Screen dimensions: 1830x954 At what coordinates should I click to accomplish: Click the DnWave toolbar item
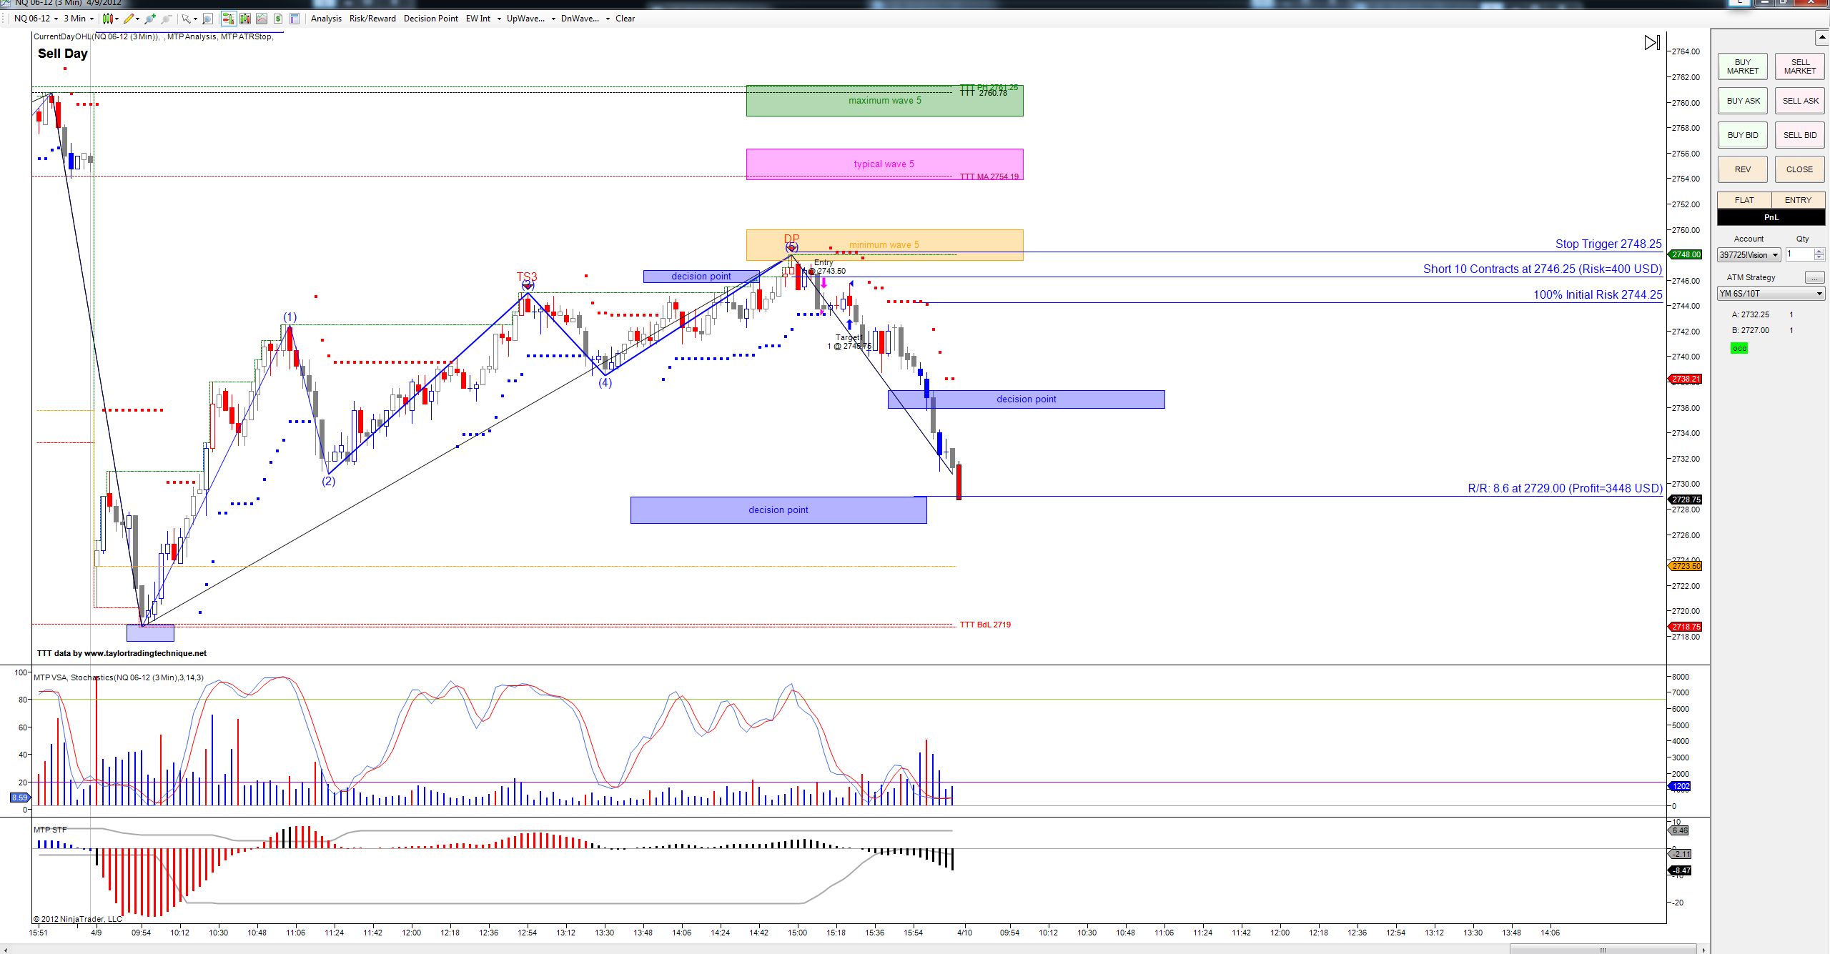click(x=580, y=19)
